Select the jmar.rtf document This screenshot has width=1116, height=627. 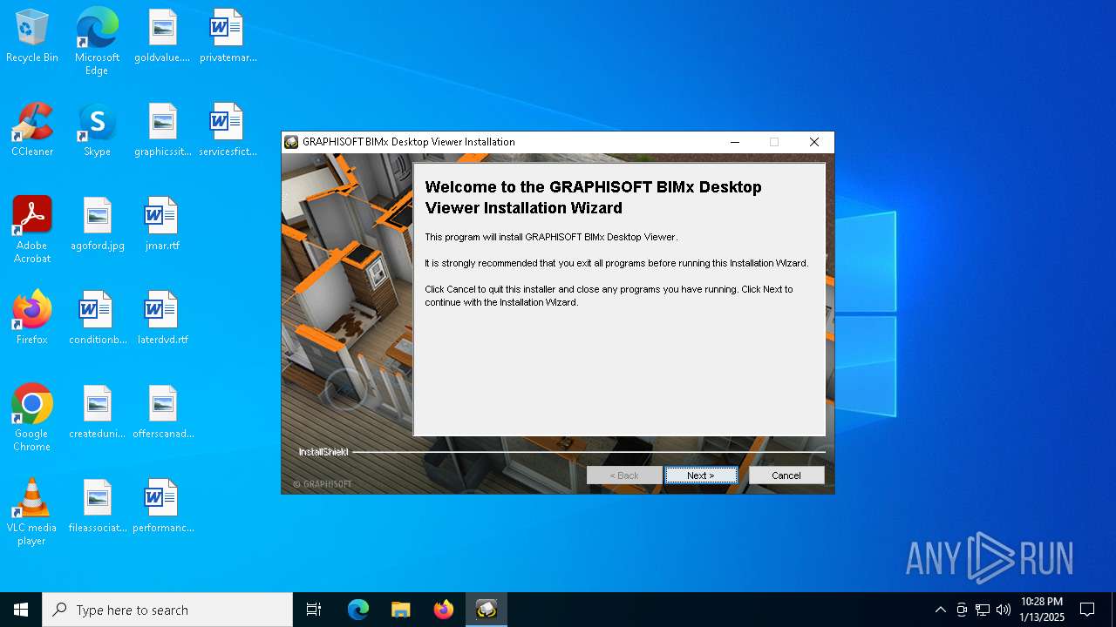click(x=162, y=225)
